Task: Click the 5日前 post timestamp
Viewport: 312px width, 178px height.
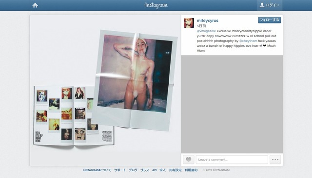Action: [x=201, y=26]
